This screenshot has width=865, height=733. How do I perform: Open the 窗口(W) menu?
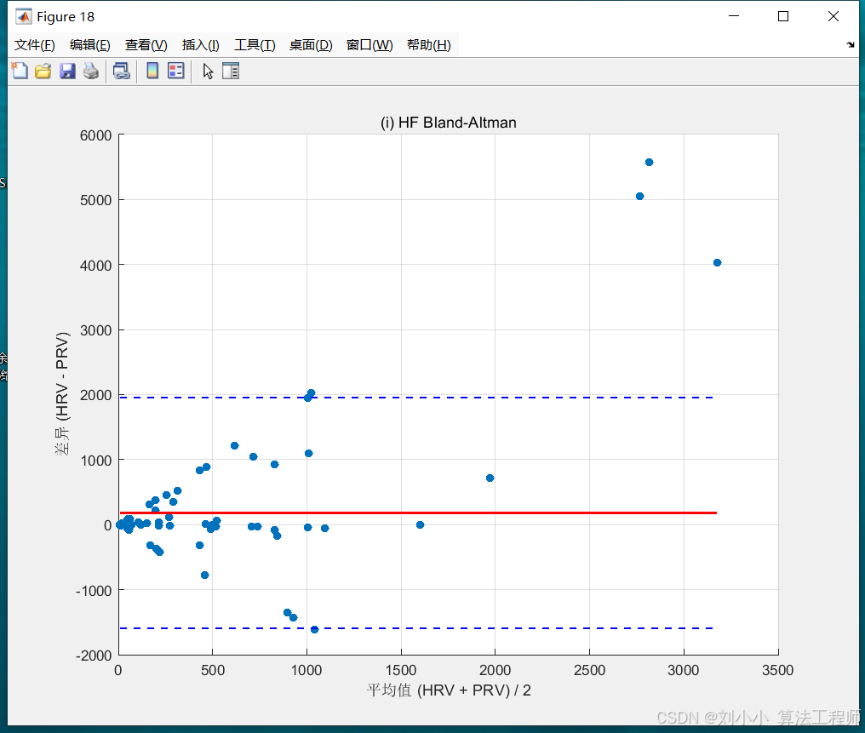tap(369, 45)
